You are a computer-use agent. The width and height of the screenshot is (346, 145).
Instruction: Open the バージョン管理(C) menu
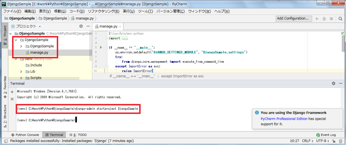(171, 11)
